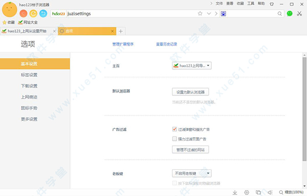Click the 设置为默认浏览器 button

(x=190, y=92)
